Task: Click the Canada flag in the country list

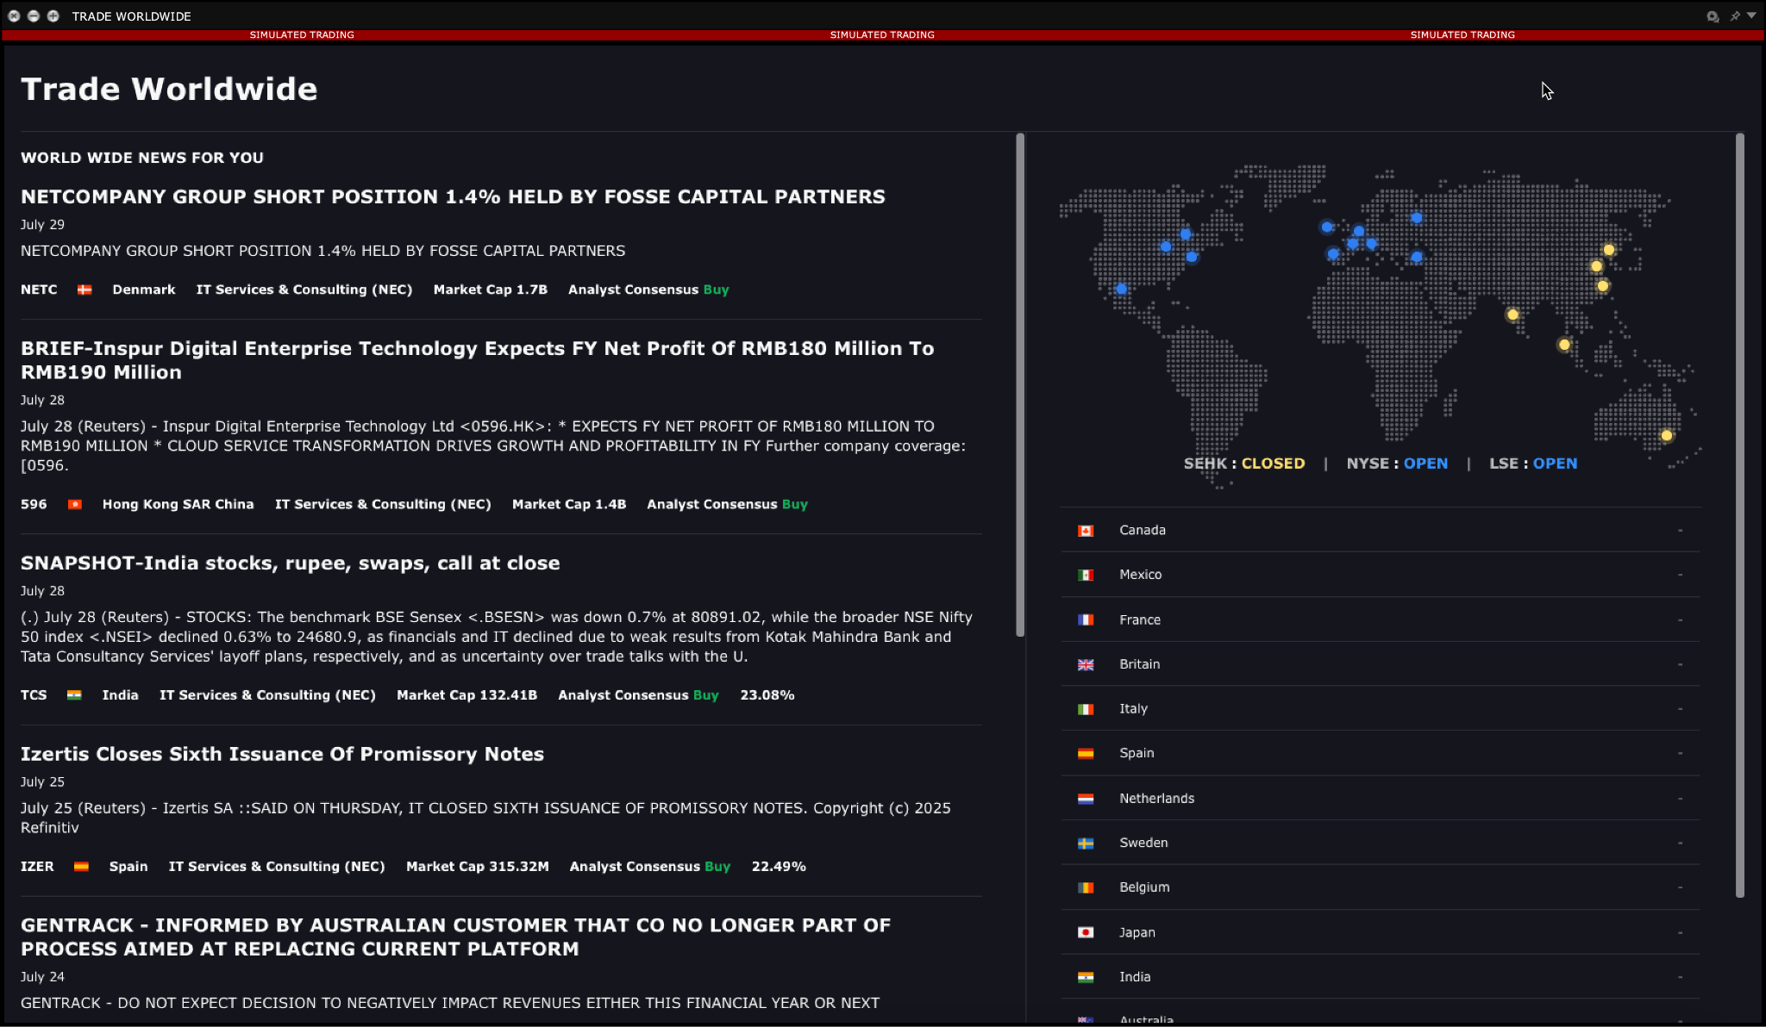Action: click(x=1086, y=530)
